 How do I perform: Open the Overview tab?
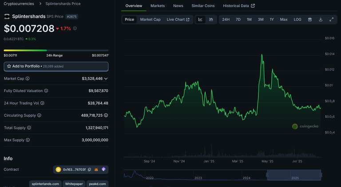(x=134, y=6)
